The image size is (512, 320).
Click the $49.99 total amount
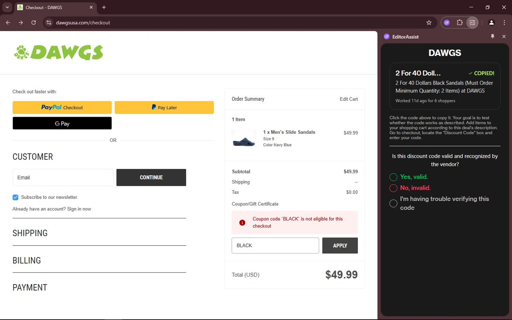coord(341,275)
